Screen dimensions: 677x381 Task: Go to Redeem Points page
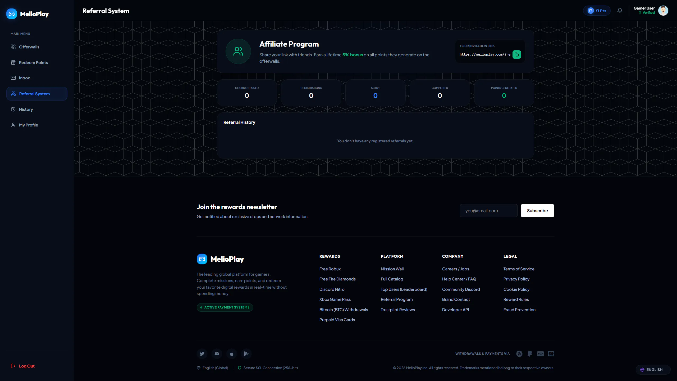[37, 62]
